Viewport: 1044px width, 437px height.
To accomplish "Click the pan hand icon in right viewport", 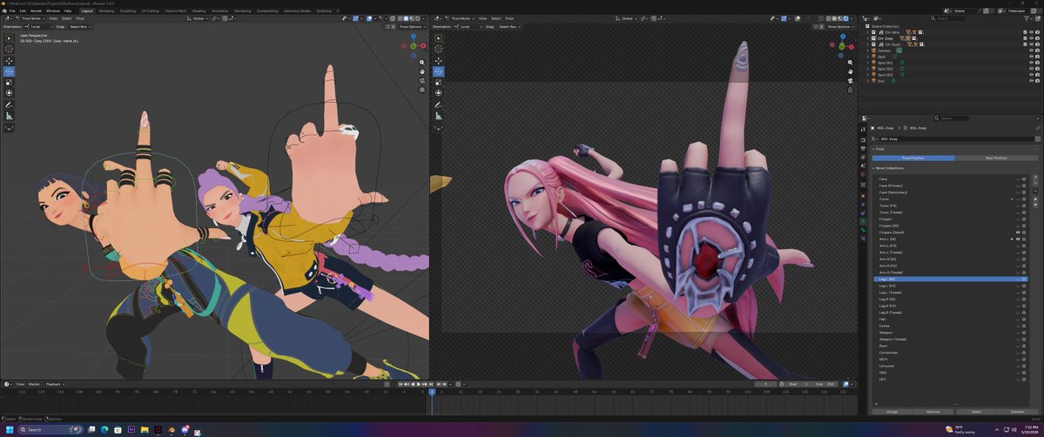I will (850, 71).
